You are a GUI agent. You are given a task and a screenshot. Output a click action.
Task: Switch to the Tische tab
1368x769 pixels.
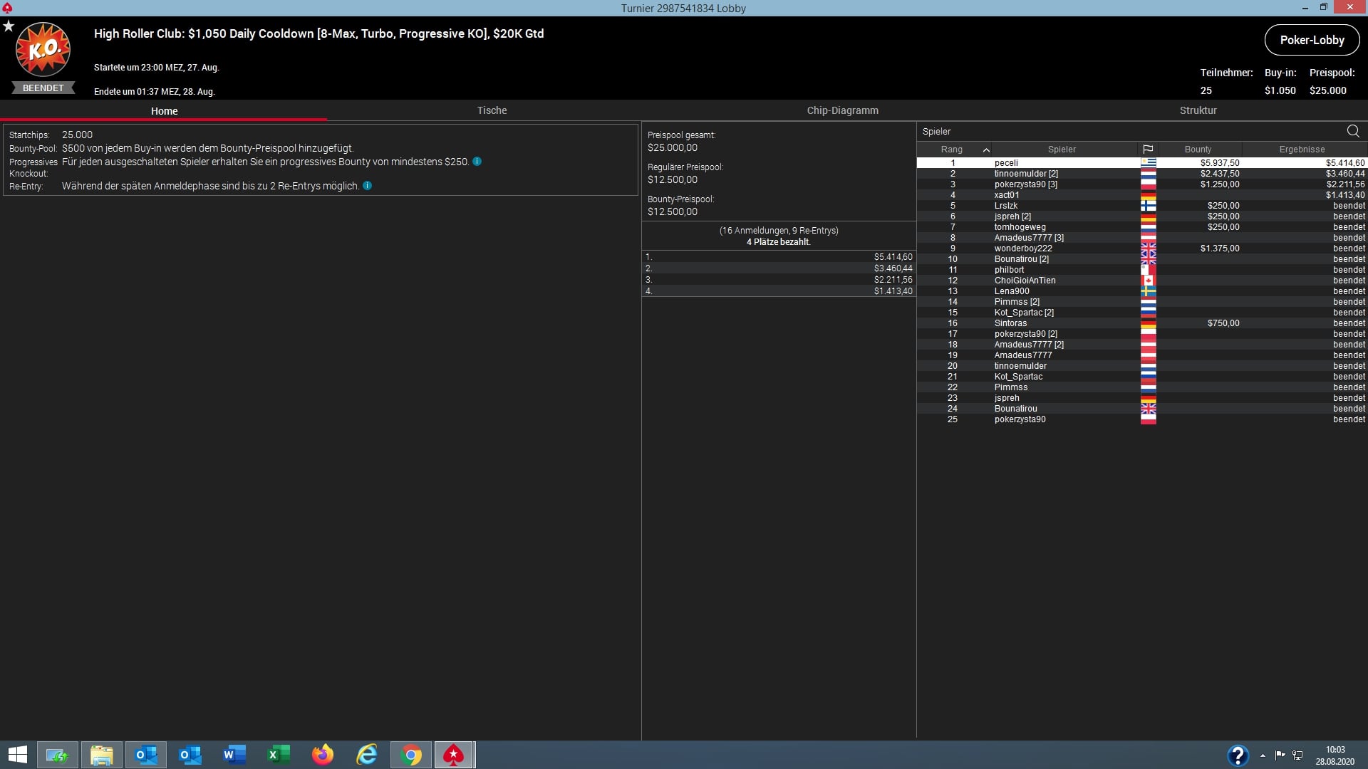492,110
